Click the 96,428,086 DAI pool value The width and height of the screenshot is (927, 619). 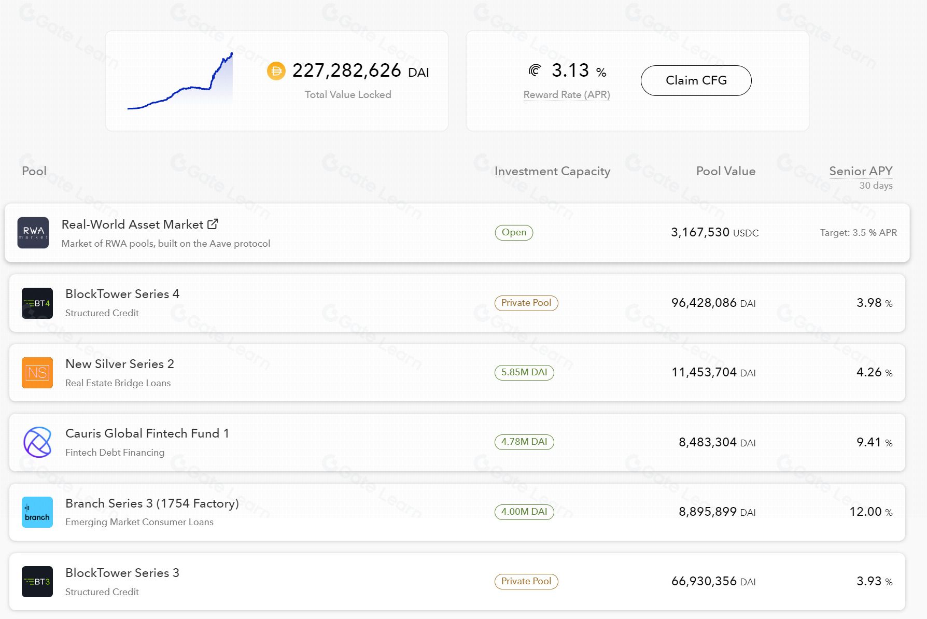[713, 303]
